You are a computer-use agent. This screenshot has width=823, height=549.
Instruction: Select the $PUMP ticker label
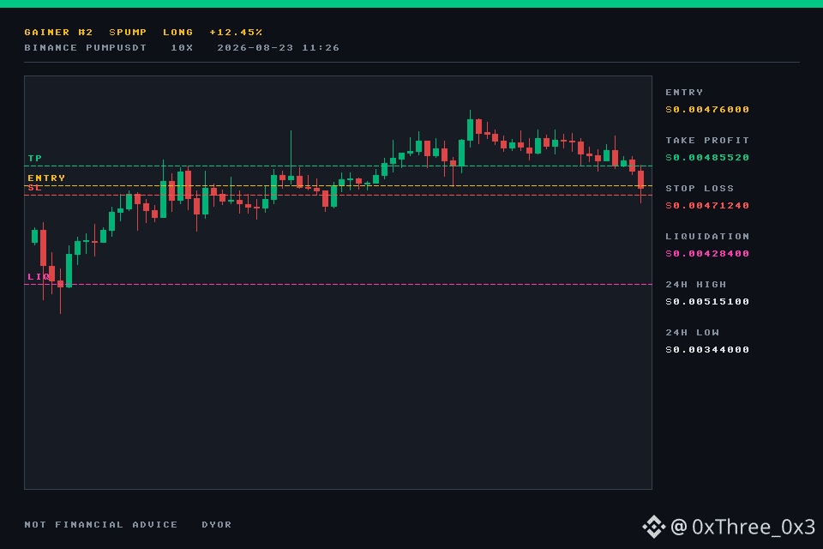128,32
